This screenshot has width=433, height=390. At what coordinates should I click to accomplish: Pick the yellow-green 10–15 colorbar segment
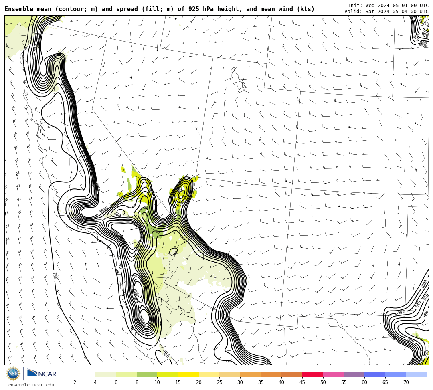coord(168,375)
